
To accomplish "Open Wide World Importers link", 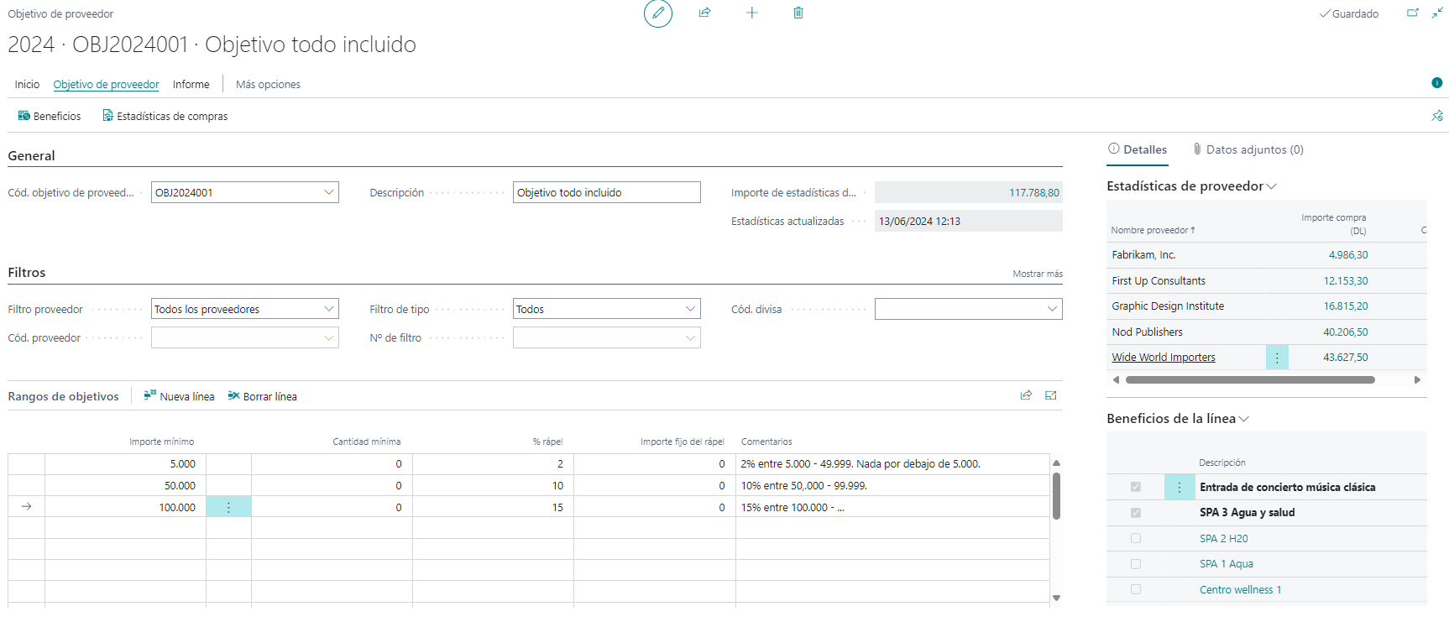I will (x=1164, y=358).
